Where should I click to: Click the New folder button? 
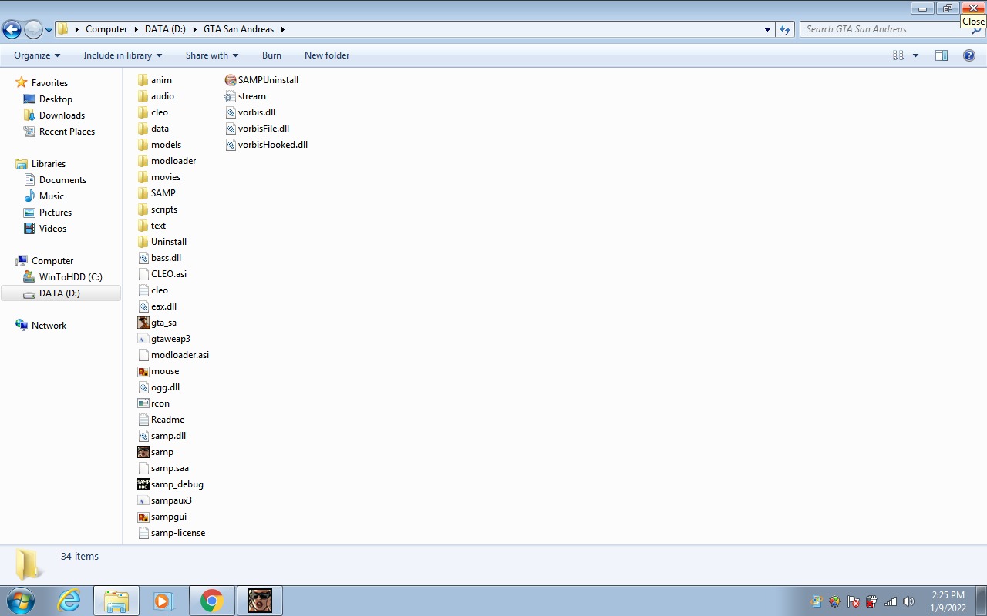[x=327, y=55]
